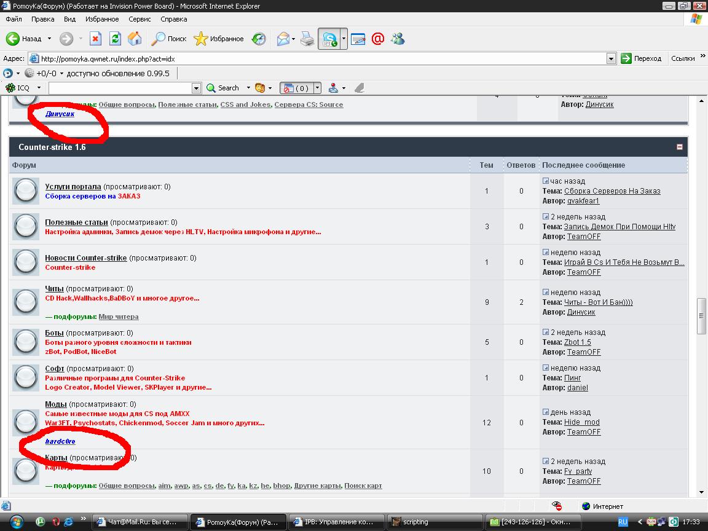Click the ICQ toolbar flower icon
This screenshot has width=708, height=531.
click(10, 88)
